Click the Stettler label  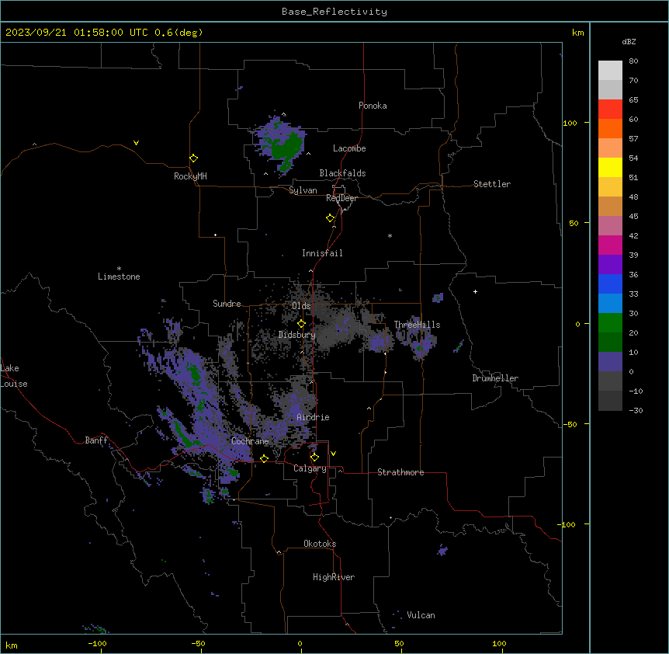click(492, 184)
